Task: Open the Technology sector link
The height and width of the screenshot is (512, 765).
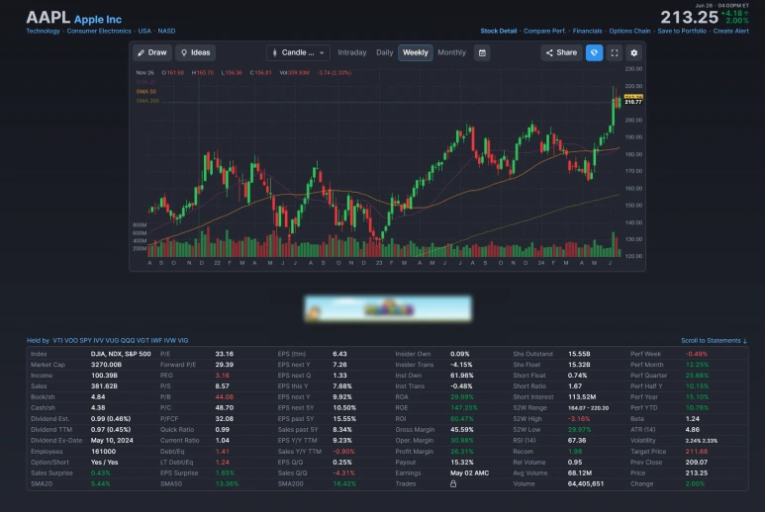Action: click(x=43, y=31)
